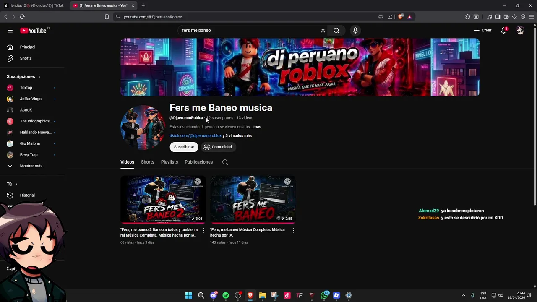Open WhatsApp from the taskbar

pos(324,295)
